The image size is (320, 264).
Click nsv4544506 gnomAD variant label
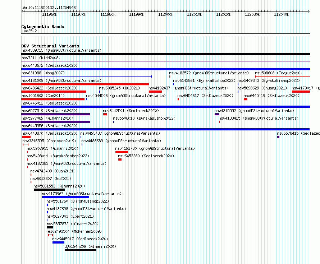point(126,96)
